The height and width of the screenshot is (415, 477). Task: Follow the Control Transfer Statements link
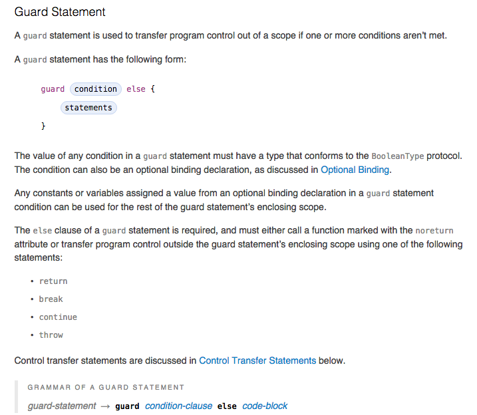tap(257, 360)
